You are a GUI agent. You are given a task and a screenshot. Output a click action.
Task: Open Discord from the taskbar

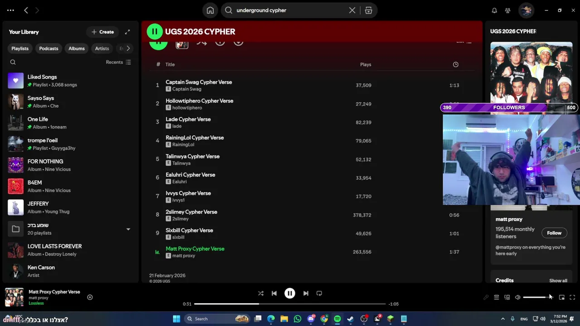(311, 319)
